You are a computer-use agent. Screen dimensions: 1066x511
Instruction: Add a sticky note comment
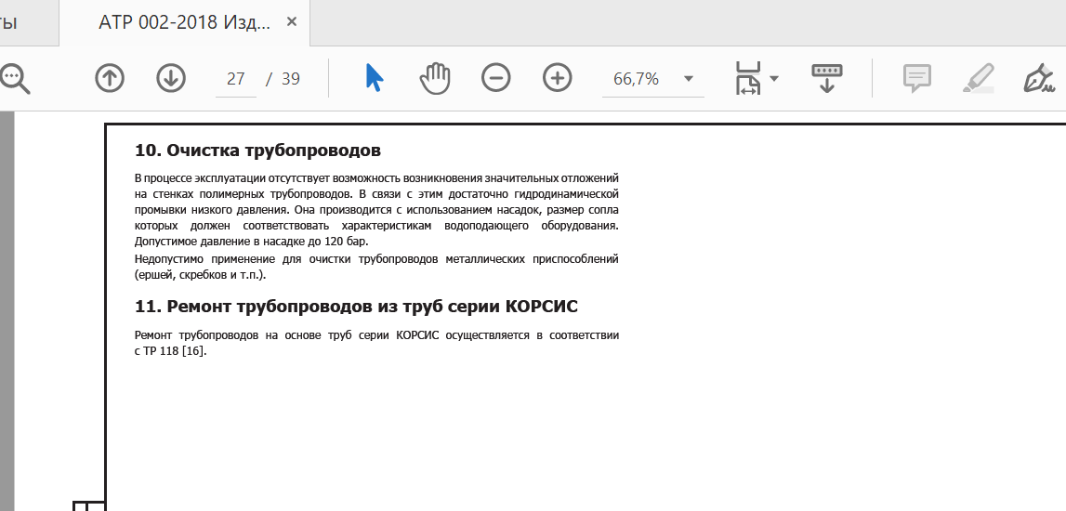916,78
